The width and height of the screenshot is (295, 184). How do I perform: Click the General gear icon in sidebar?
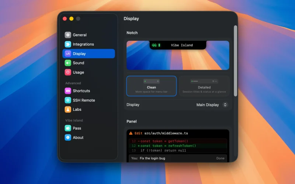tap(68, 35)
